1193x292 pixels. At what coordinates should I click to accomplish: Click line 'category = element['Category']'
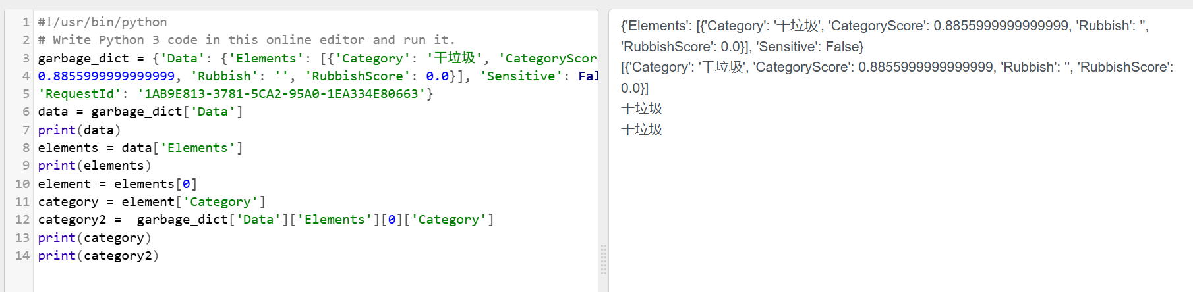152,202
